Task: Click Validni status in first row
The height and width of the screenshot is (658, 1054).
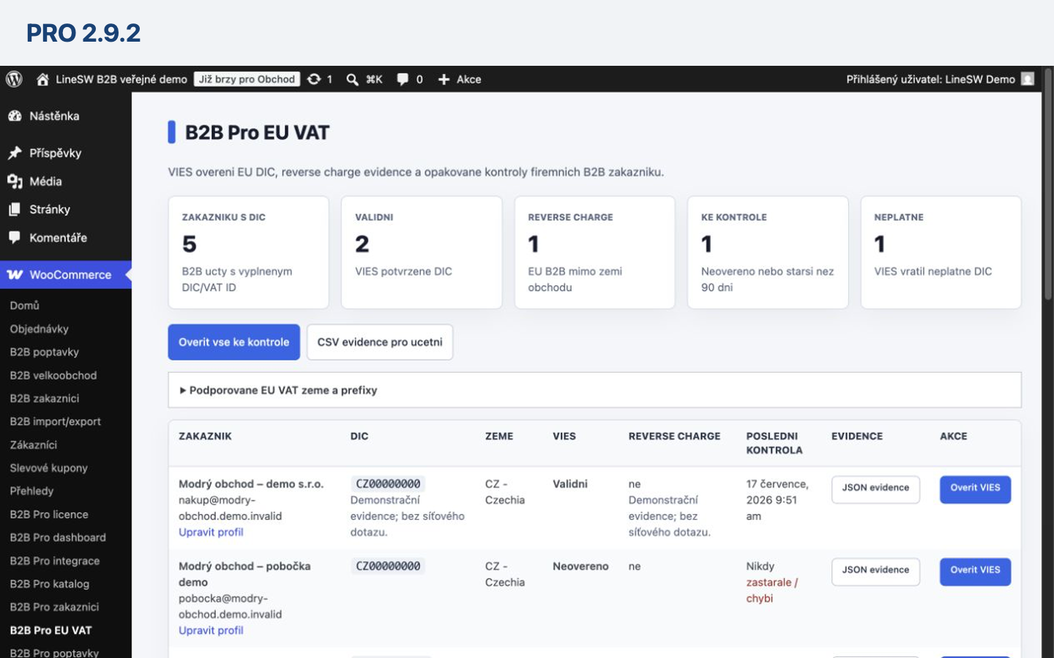Action: 570,484
